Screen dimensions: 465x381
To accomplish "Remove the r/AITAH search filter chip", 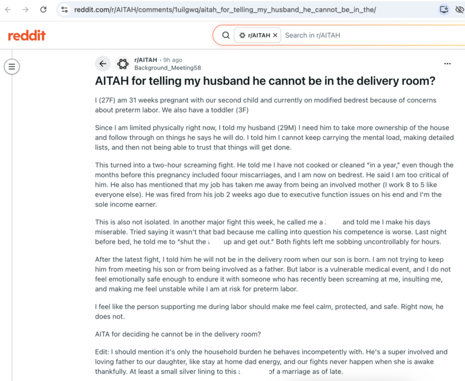I will pos(275,35).
